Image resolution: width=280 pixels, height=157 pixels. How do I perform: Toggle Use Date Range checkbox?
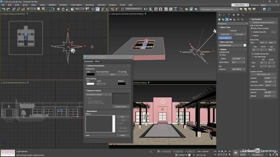(252, 57)
